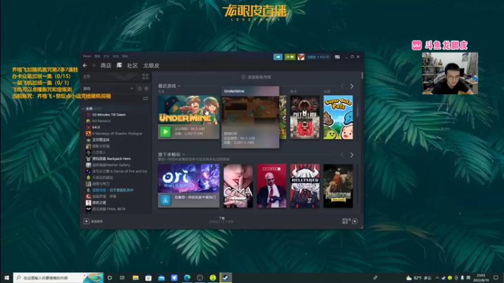Go back with the Steam back arrow
Screen dimensions: 504x283
pos(85,65)
